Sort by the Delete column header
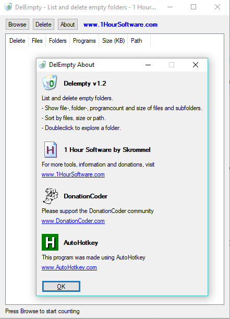 coord(17,41)
